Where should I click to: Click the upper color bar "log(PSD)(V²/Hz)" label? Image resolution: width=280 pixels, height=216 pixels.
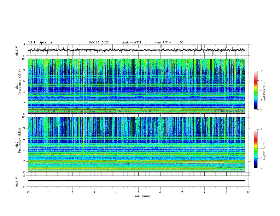265,92
